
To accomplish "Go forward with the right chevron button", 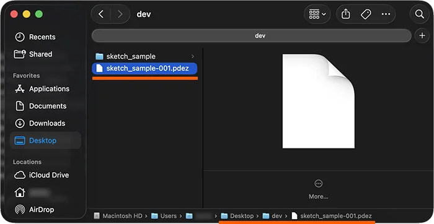I will coord(120,14).
